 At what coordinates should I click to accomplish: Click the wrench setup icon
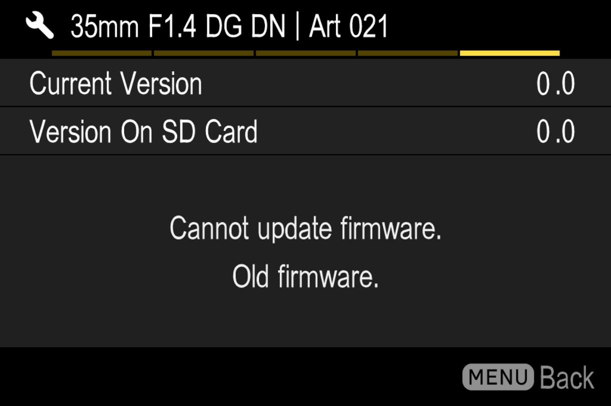coord(40,26)
